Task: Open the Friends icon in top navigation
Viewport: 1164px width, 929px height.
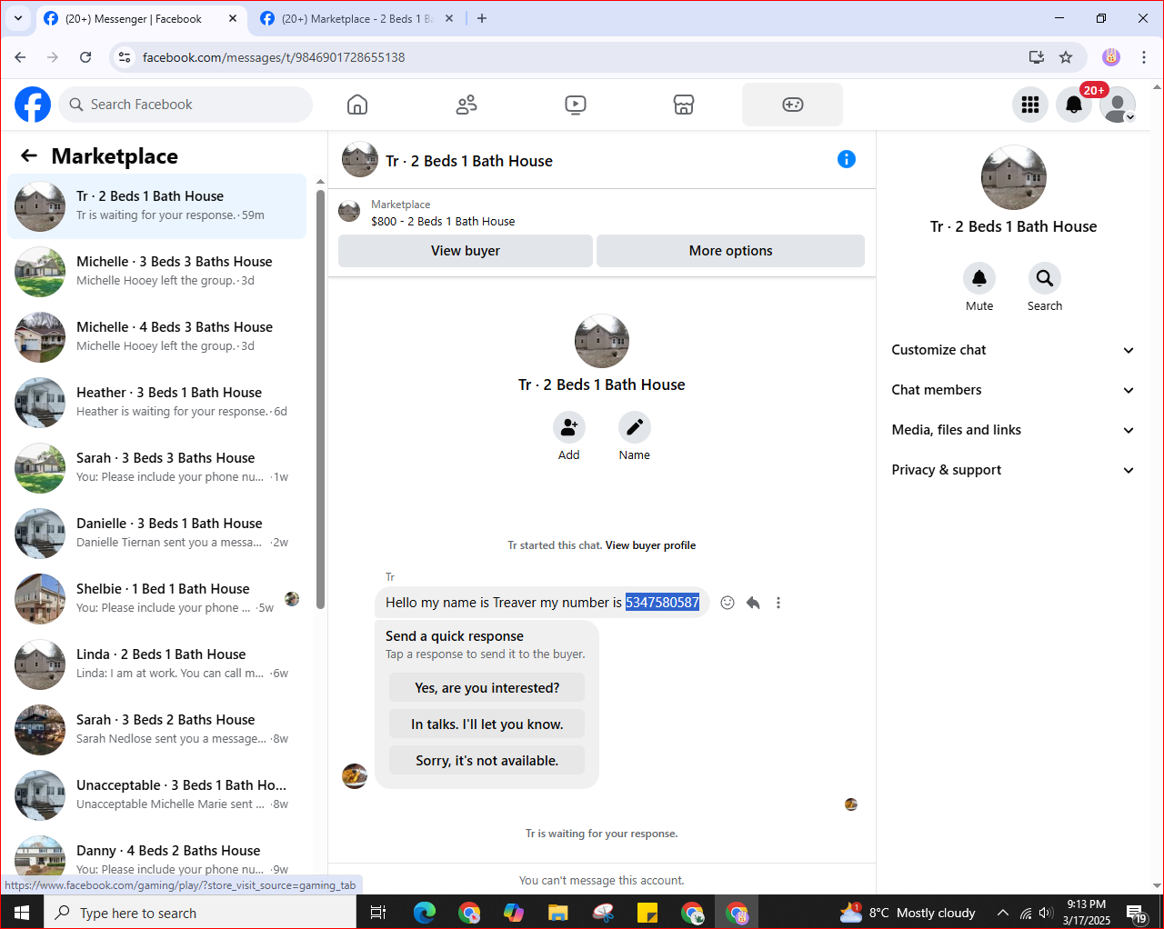Action: 467,105
